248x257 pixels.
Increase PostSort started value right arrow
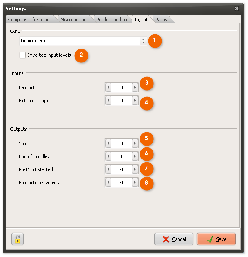point(135,169)
